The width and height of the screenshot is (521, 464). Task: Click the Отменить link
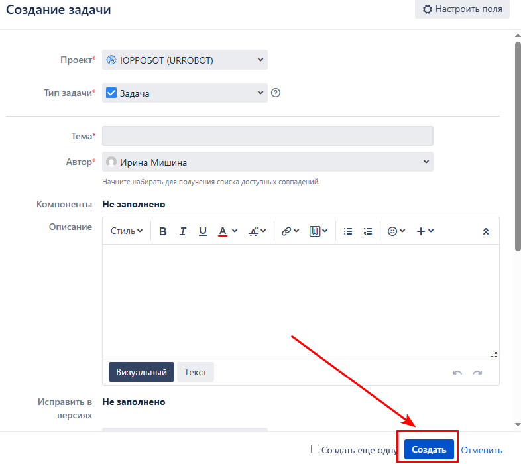tap(481, 449)
